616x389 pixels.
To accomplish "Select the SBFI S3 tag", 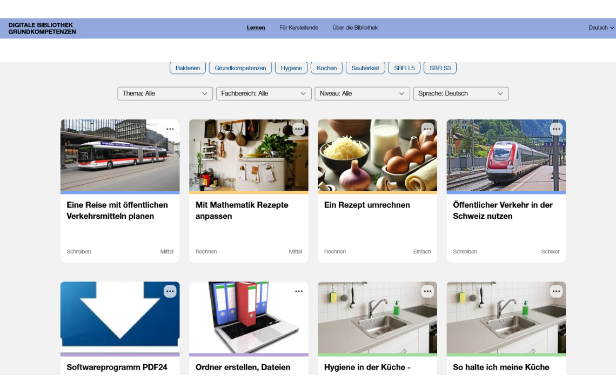I will point(440,68).
